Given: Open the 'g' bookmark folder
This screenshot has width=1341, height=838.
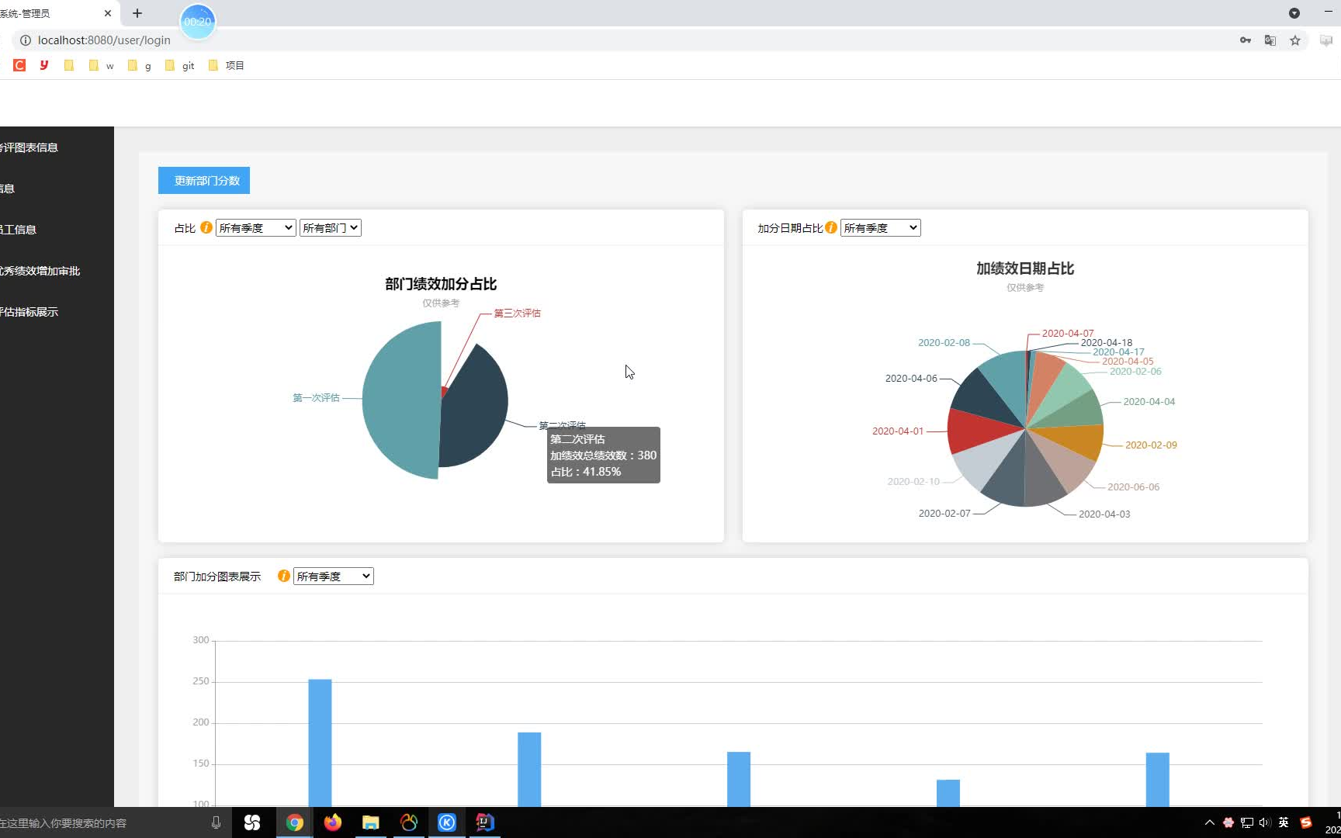Looking at the screenshot, I should click(140, 65).
